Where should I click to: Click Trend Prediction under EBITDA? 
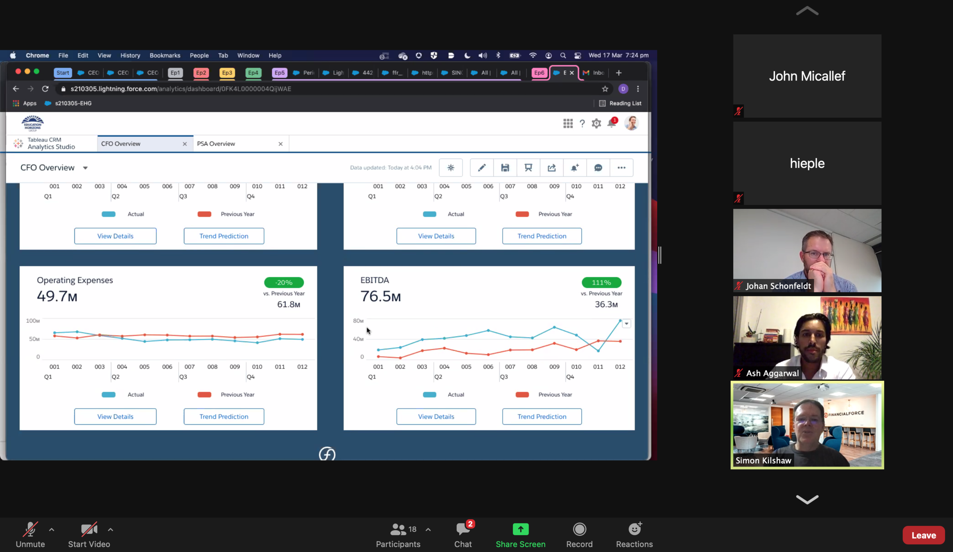(x=542, y=416)
